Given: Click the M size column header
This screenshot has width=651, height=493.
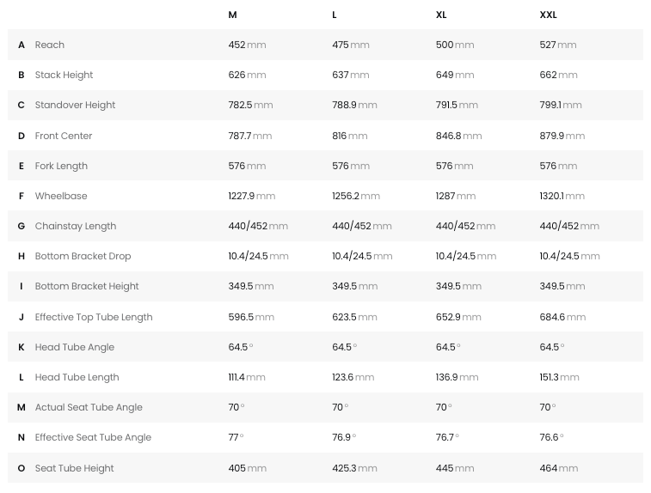Looking at the screenshot, I should (233, 15).
